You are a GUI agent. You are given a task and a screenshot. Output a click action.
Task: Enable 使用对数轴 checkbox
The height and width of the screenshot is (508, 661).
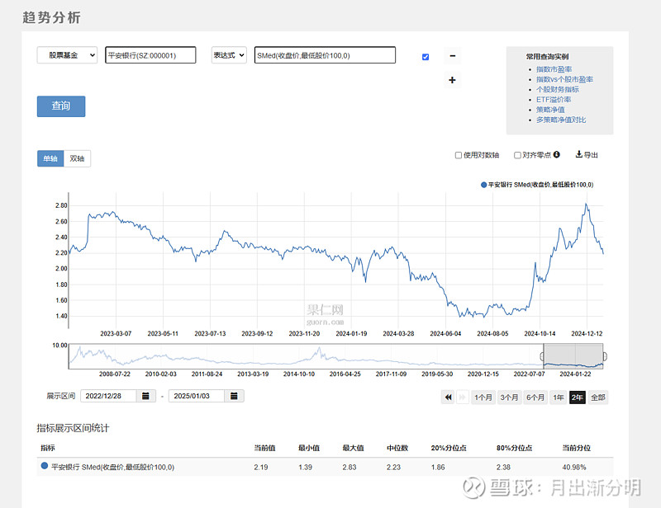[459, 155]
